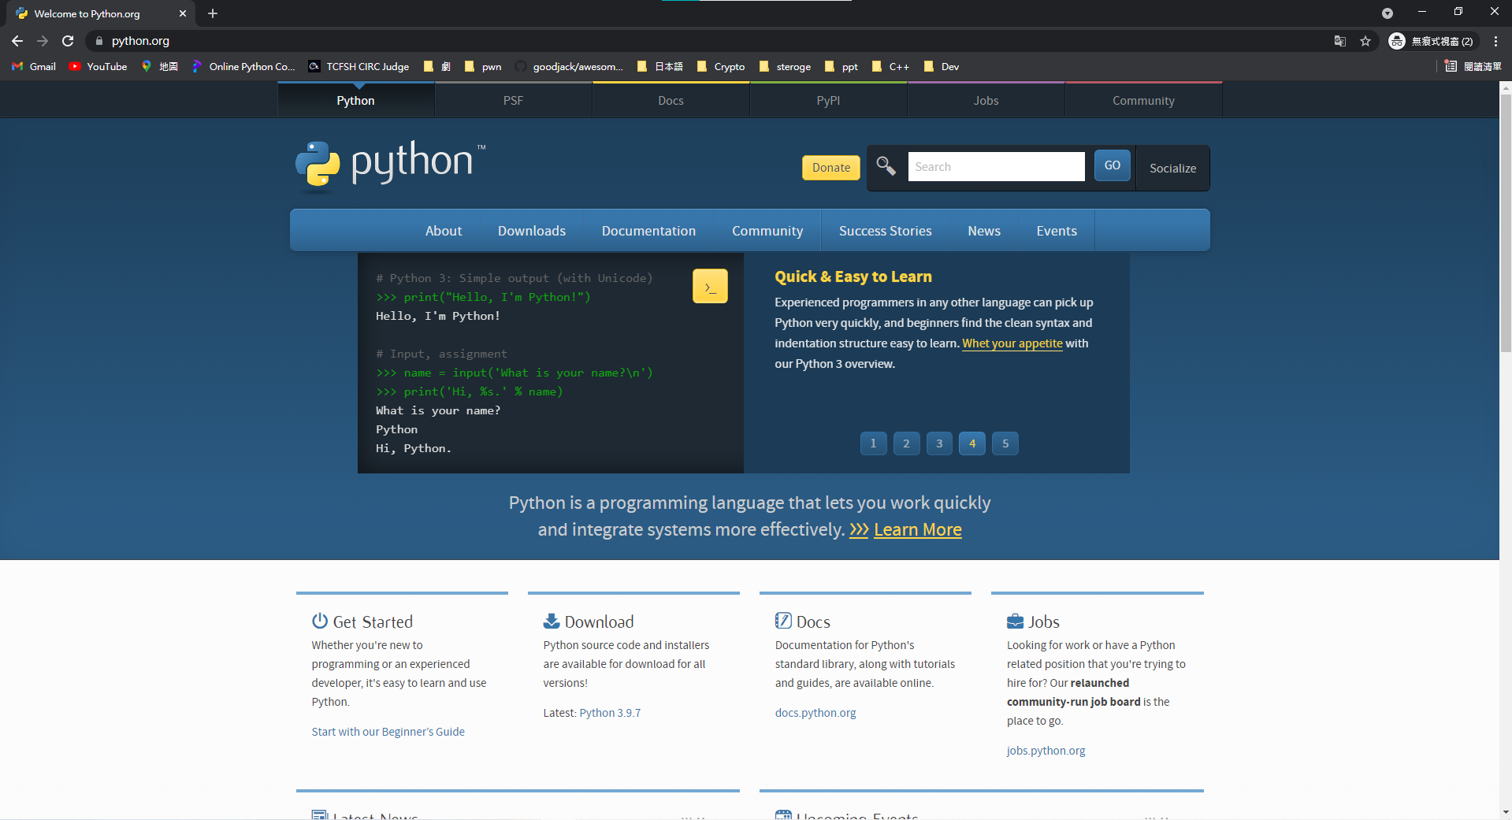Open the goodjack/awesome bookmark

tap(569, 67)
